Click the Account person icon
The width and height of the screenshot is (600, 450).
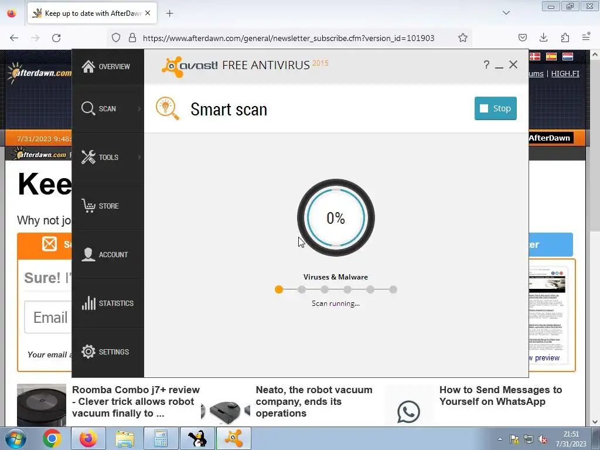[x=88, y=254]
